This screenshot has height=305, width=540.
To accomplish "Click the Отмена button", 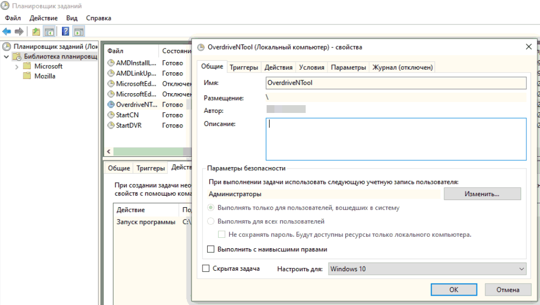I will coord(508,289).
